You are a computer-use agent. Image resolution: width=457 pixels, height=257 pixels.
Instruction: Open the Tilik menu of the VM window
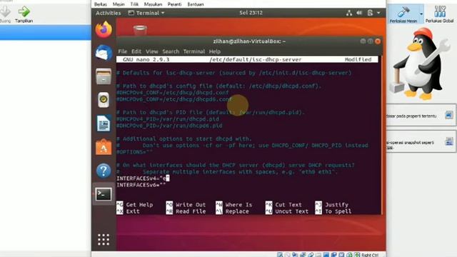[134, 4]
